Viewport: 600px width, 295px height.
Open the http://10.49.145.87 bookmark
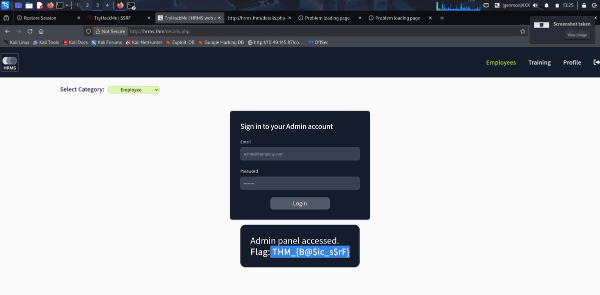(x=276, y=42)
